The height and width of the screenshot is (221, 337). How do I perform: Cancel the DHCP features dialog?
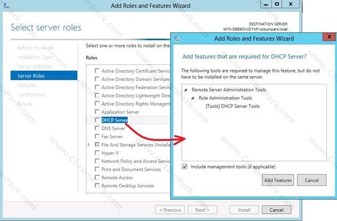tap(312, 180)
